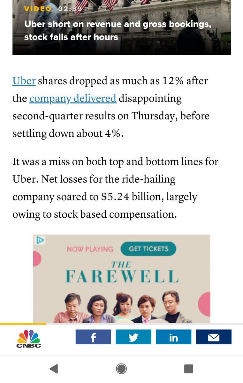The image size is (243, 383).
Task: Share article via Twitter bird icon
Action: click(x=133, y=337)
